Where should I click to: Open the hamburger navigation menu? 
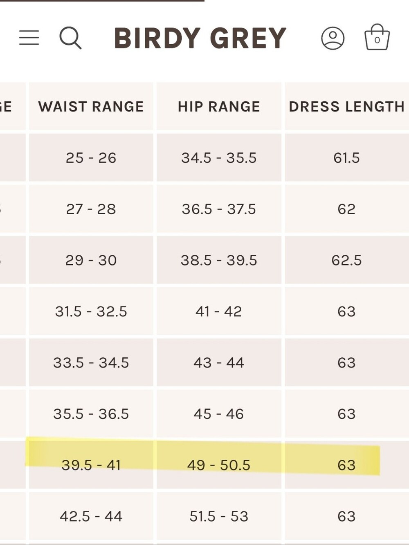pos(29,38)
